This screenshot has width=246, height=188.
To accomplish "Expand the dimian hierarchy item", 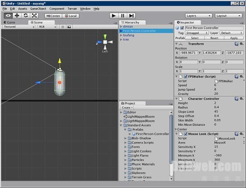I will tap(121, 27).
